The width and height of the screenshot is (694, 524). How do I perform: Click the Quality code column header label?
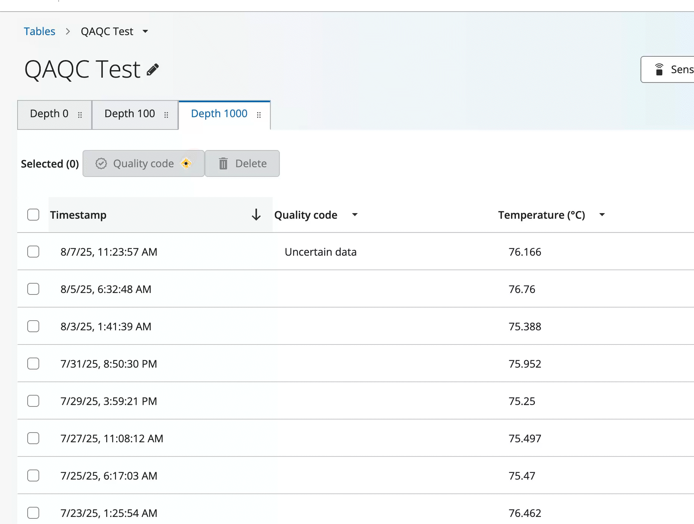coord(306,215)
